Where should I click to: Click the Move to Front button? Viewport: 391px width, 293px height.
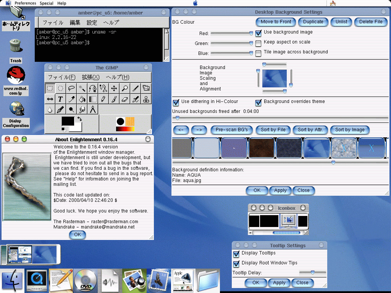(x=276, y=22)
